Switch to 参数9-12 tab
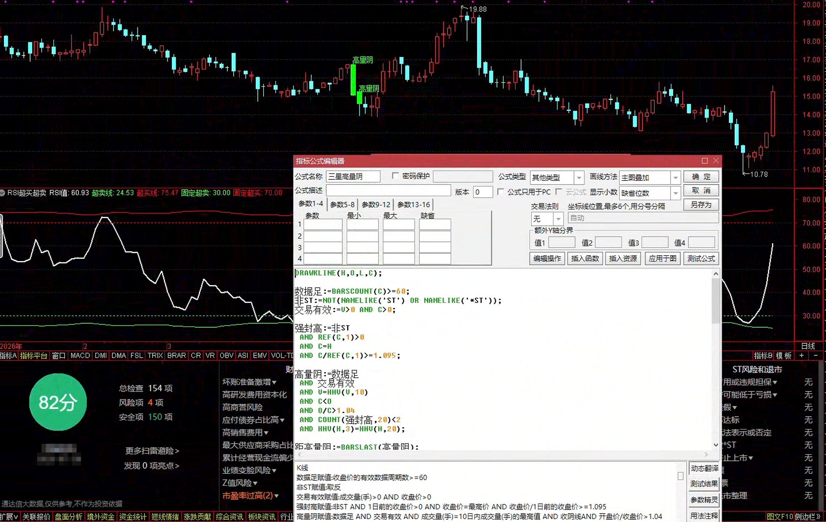826x522 pixels. point(376,205)
